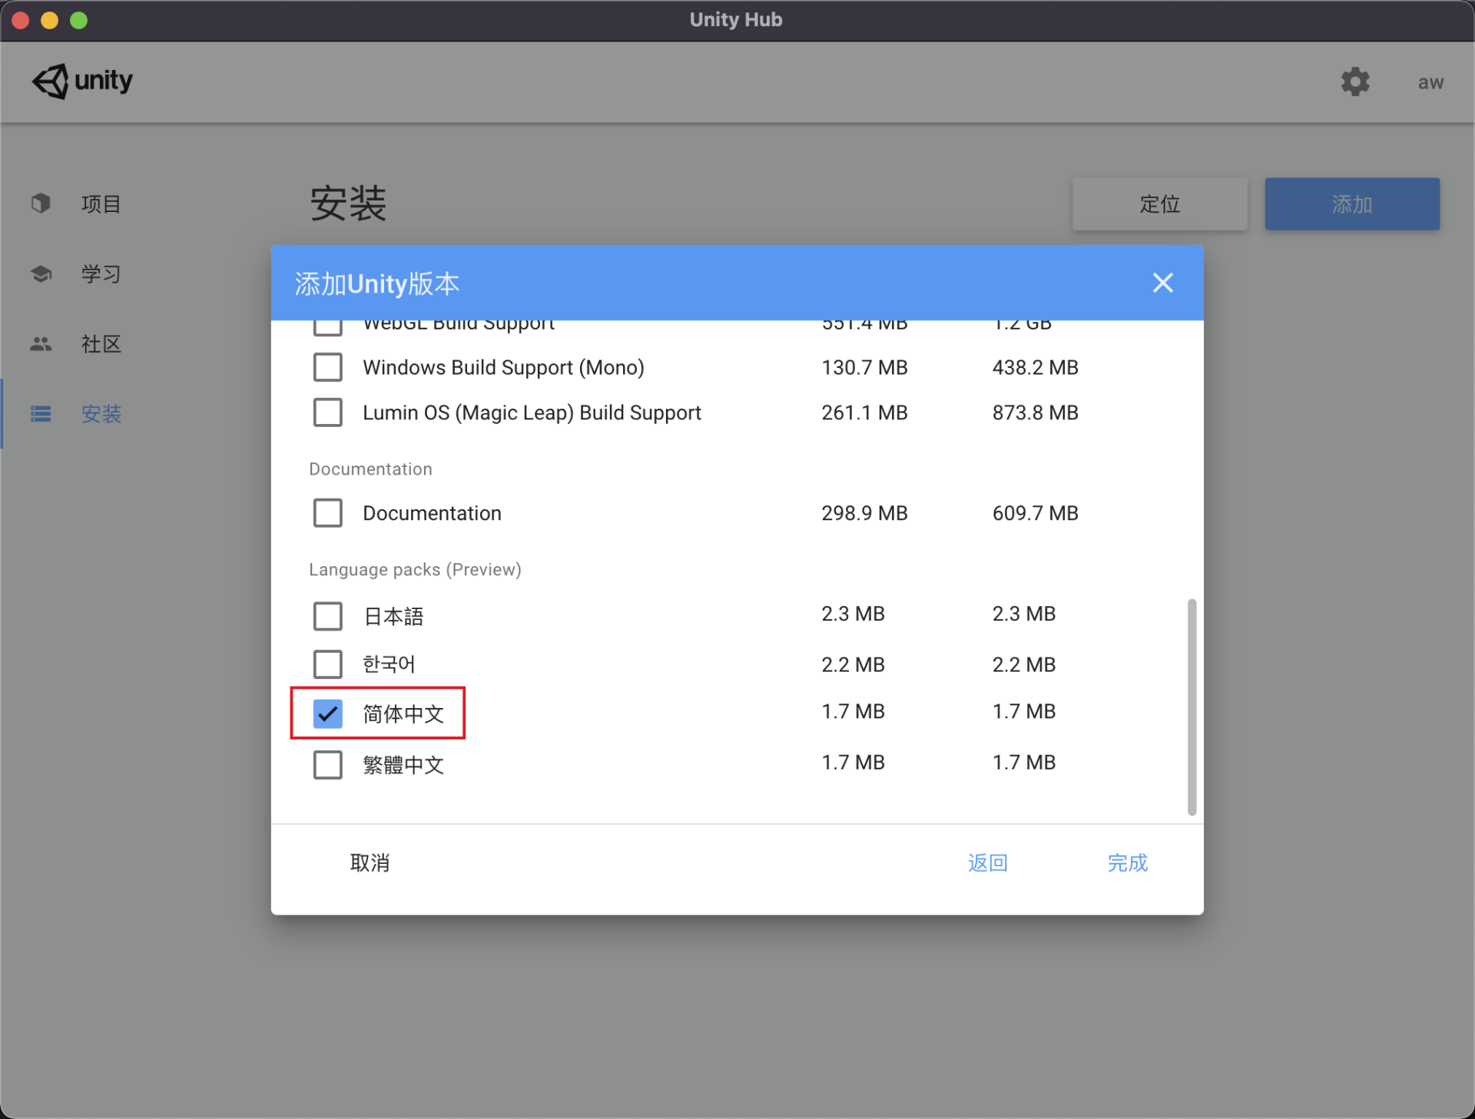
Task: Click the Unity logo in the header
Action: (x=81, y=81)
